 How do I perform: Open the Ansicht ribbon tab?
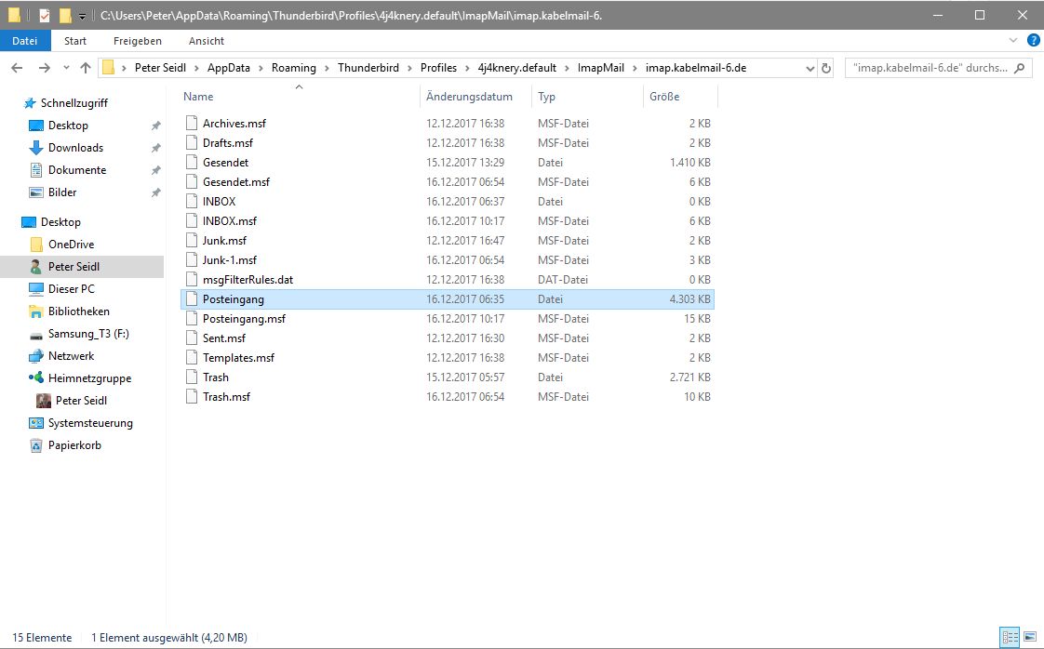[207, 41]
